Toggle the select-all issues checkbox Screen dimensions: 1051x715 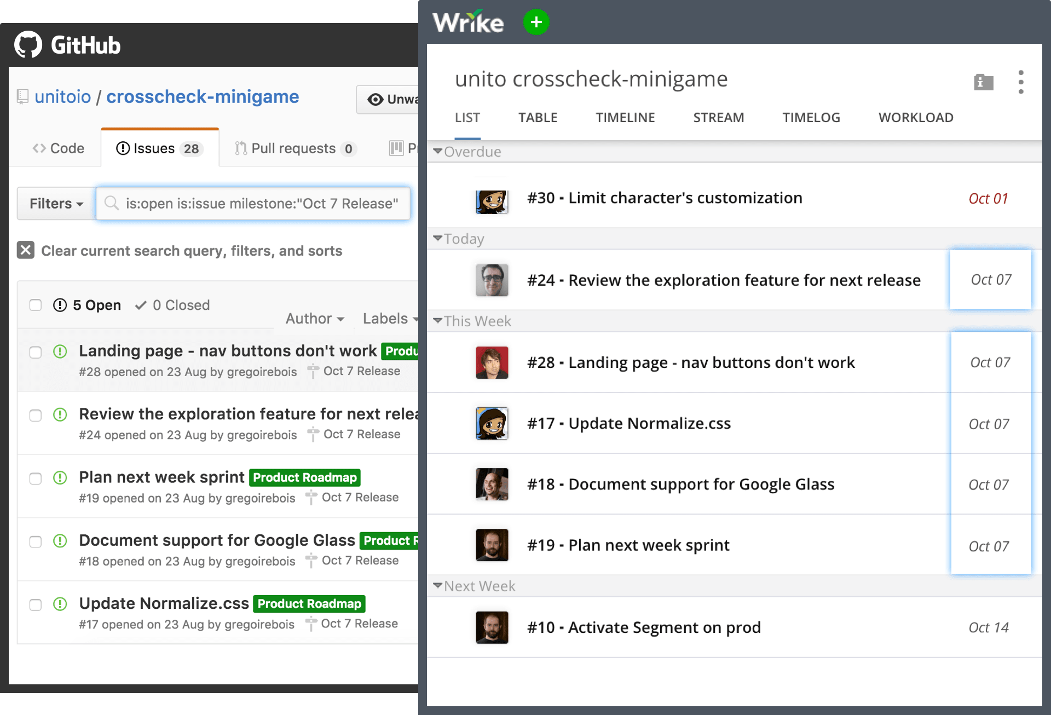(36, 305)
